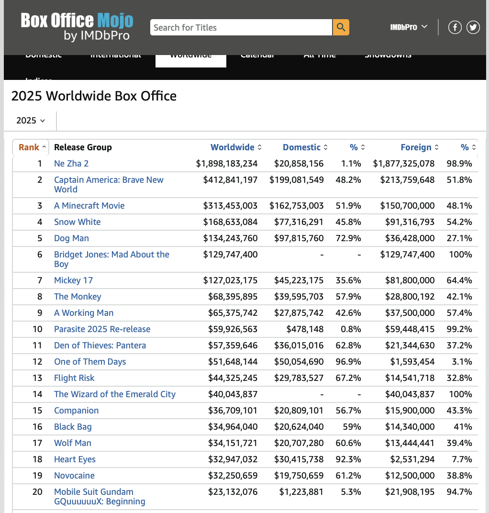Click the orange search magnifier button
The image size is (489, 513).
coord(341,27)
